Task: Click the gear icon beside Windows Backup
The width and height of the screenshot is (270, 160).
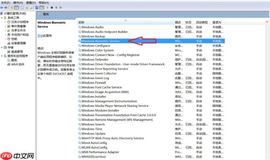Action: click(80, 36)
